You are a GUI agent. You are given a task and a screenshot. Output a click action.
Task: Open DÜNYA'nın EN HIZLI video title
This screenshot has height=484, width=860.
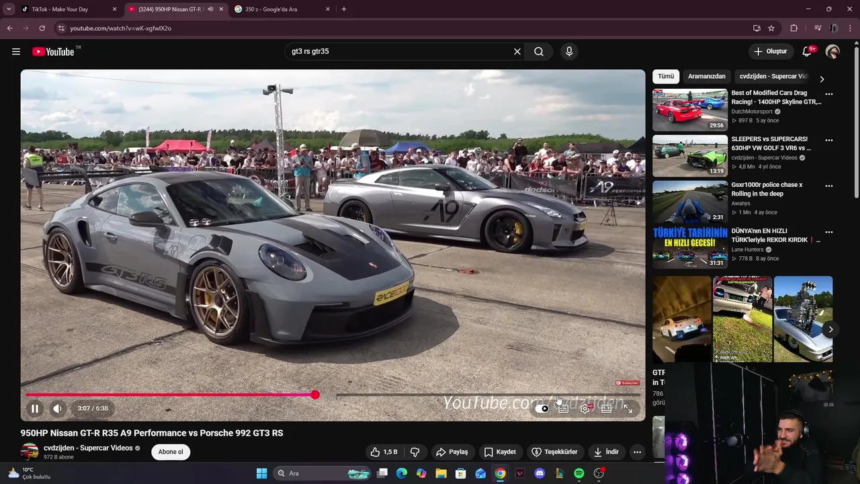(776, 235)
